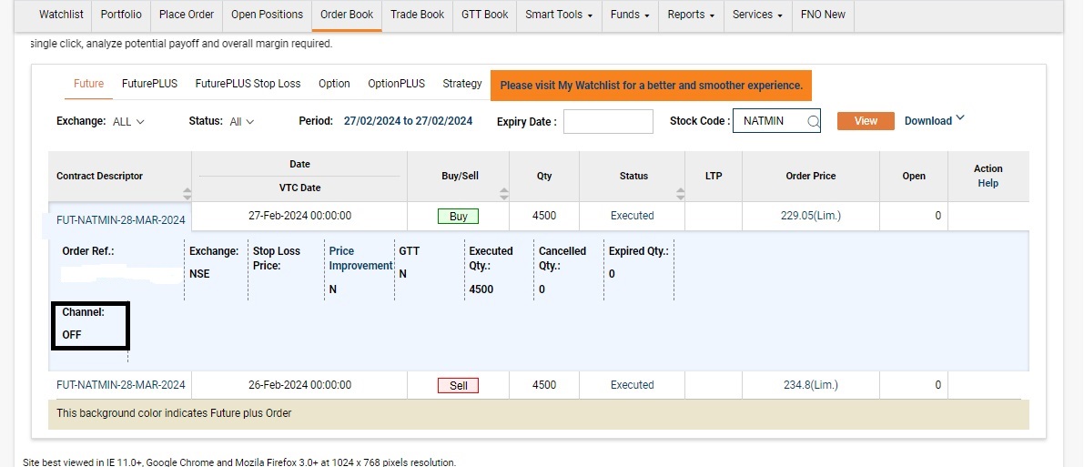The image size is (1084, 467).
Task: Open the Help link under Action
Action: [988, 183]
